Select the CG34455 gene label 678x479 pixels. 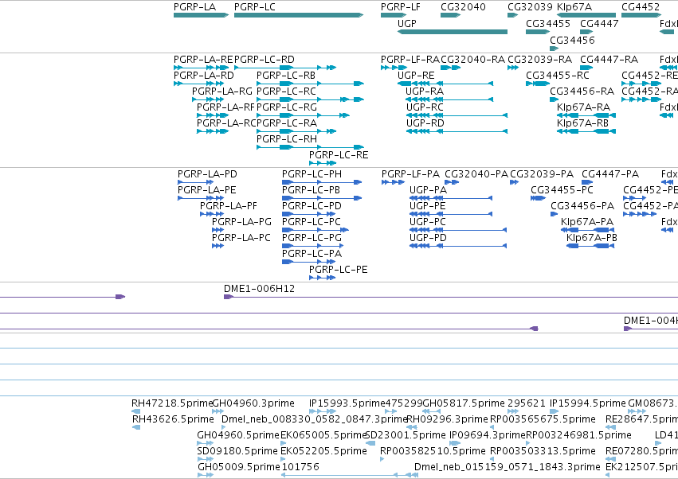click(548, 23)
